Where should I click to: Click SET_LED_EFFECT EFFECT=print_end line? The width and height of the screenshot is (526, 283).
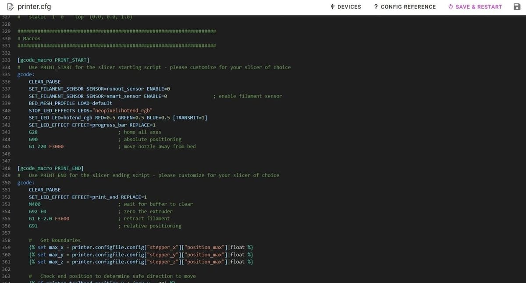(x=88, y=197)
